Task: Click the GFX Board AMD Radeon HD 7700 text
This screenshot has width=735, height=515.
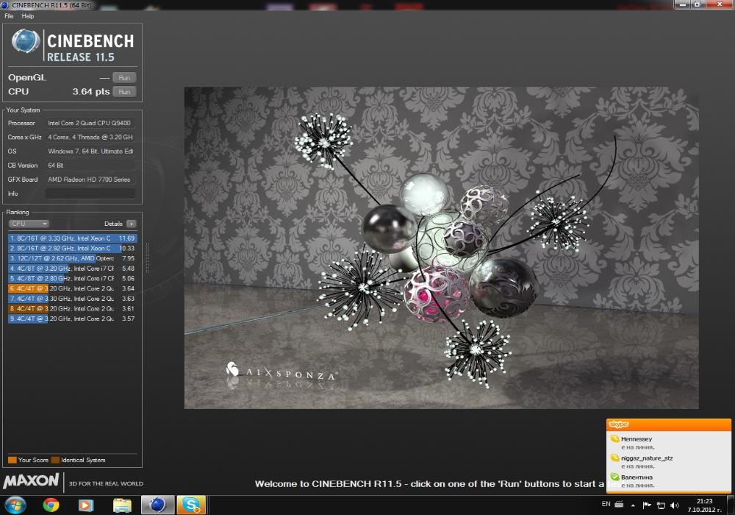Action: (89, 180)
